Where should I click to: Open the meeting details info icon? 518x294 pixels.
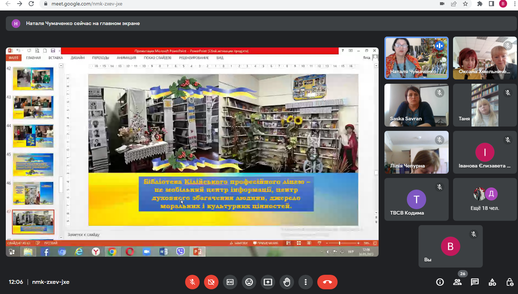(x=440, y=282)
